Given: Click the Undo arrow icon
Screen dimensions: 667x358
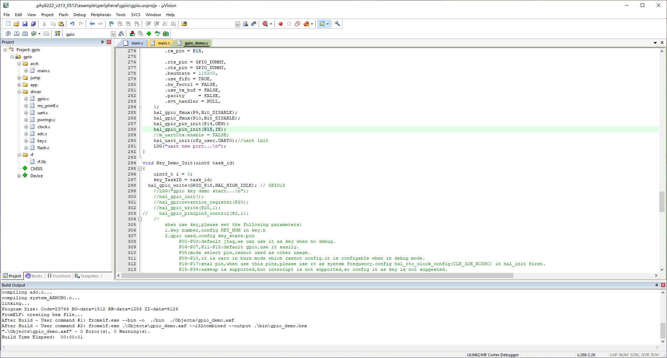Looking at the screenshot, I should coord(72,24).
